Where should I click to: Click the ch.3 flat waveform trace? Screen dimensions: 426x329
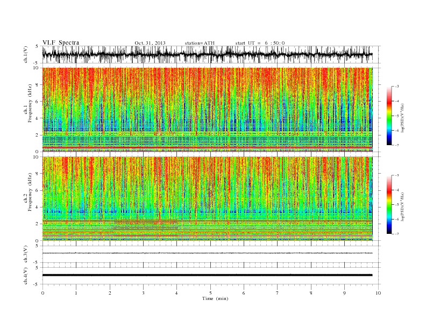[x=208, y=253]
